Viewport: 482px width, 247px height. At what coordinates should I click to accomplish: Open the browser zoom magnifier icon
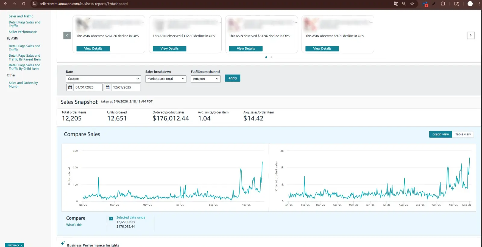pos(404,4)
